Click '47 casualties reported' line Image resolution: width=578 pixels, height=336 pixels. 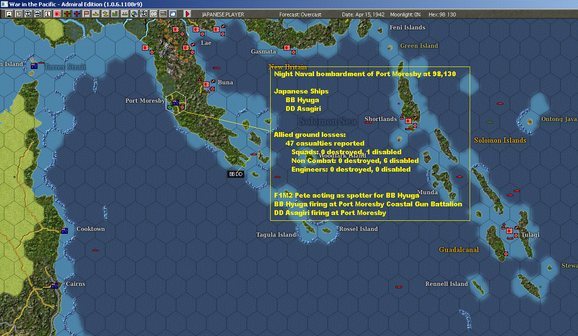[325, 143]
